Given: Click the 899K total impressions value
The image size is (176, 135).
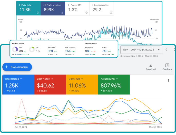Looking at the screenshot, I should tap(49, 10).
